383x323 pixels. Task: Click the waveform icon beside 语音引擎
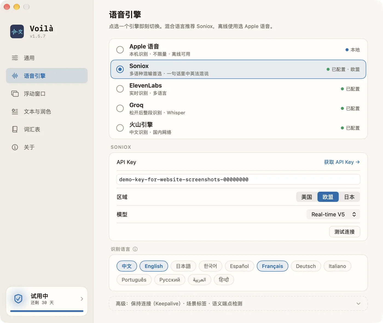coord(15,76)
